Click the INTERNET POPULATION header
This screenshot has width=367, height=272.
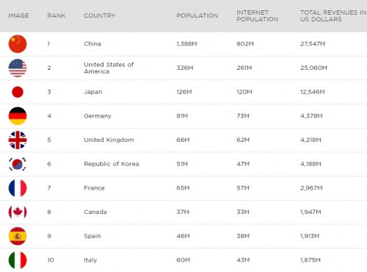258,15
